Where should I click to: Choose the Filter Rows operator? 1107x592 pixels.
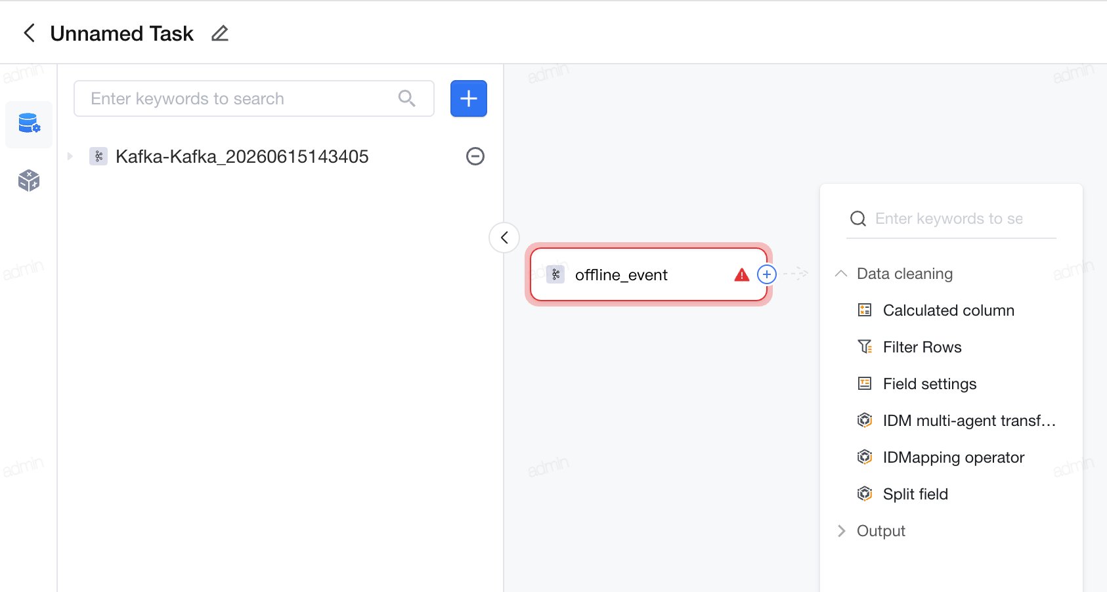click(x=910, y=347)
